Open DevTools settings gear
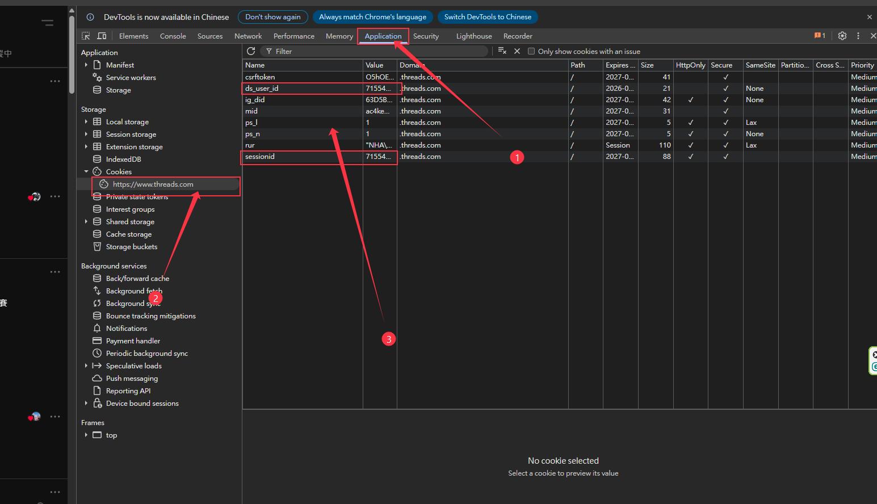Screen dimensions: 877x504 coord(842,36)
